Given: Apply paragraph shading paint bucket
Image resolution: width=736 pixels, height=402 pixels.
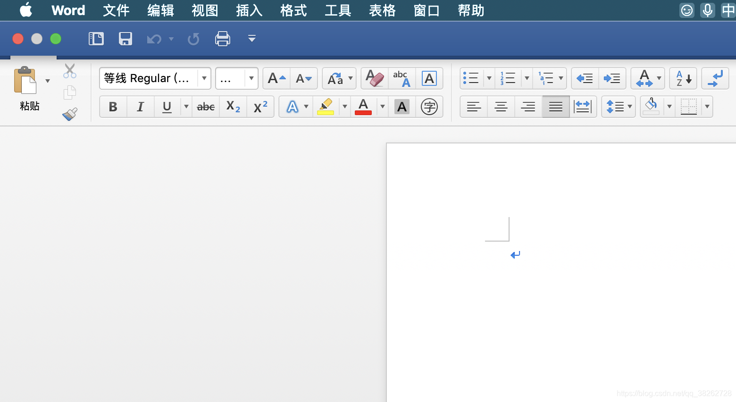Looking at the screenshot, I should coord(651,107).
